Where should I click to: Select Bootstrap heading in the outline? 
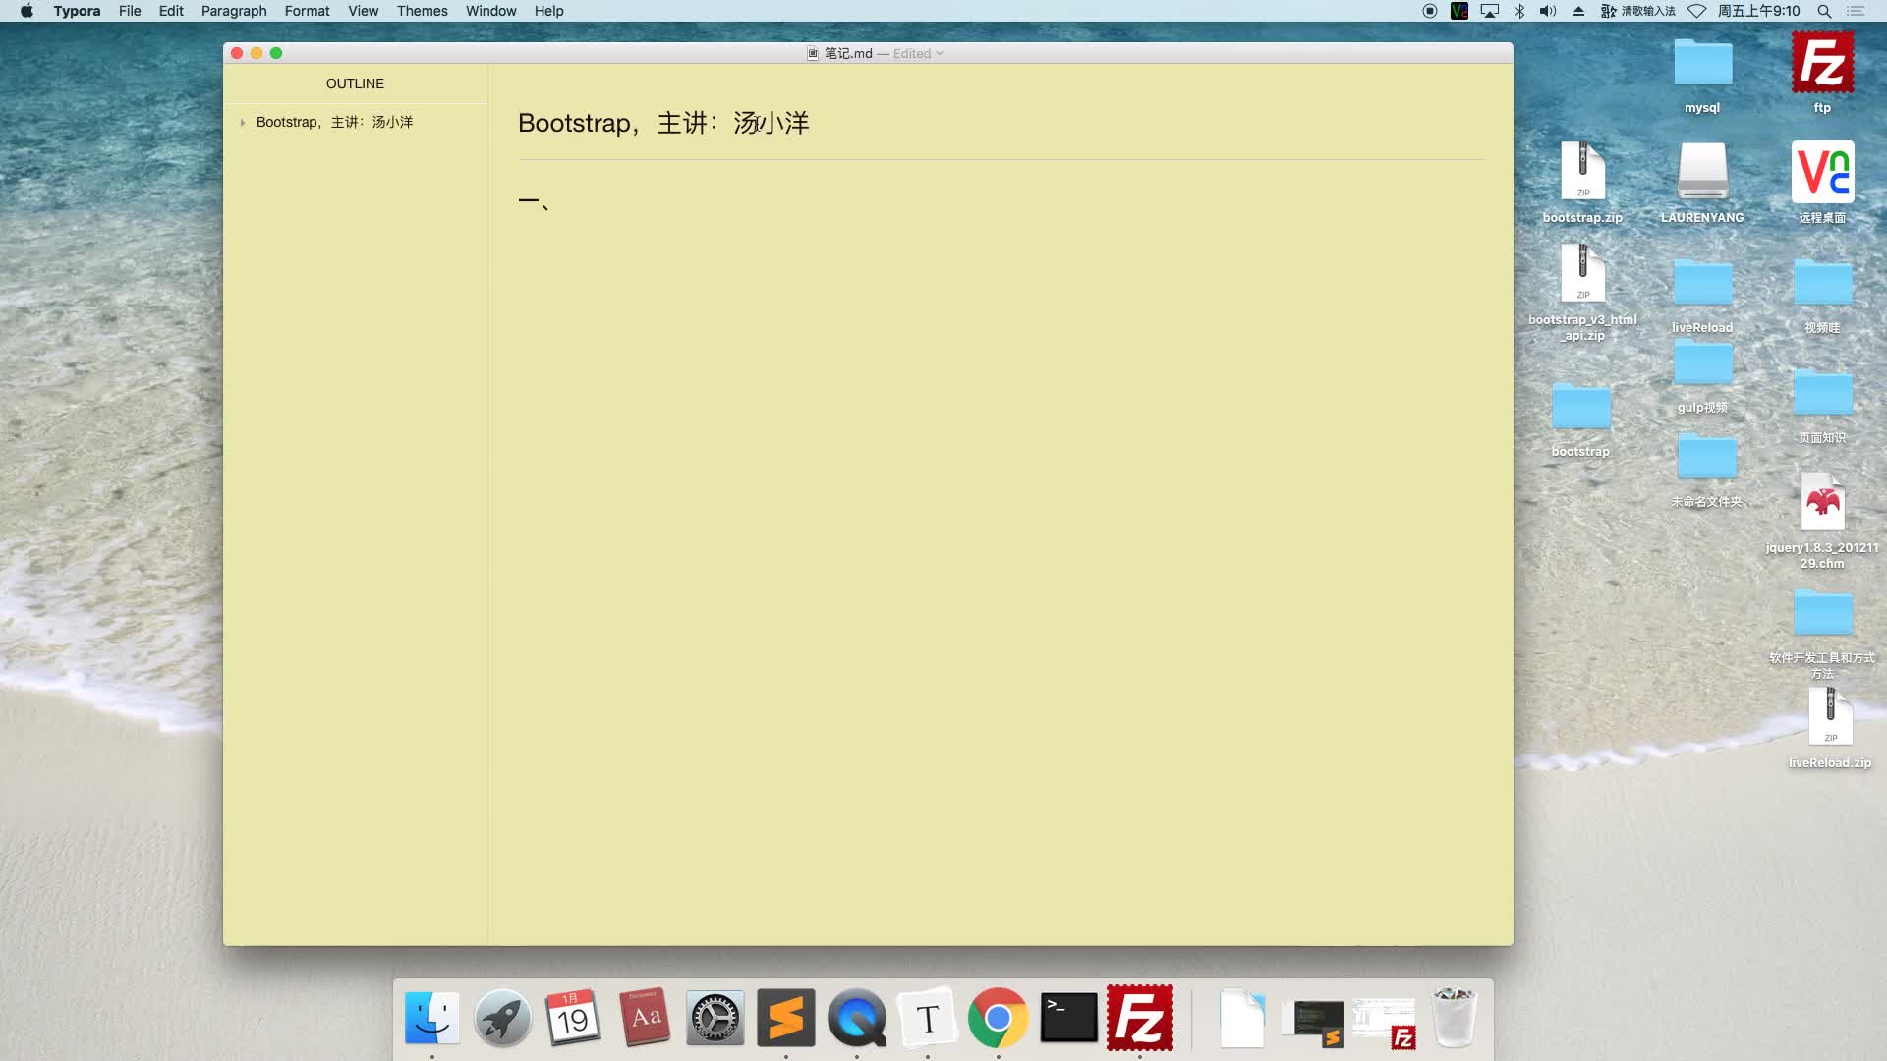click(x=334, y=122)
